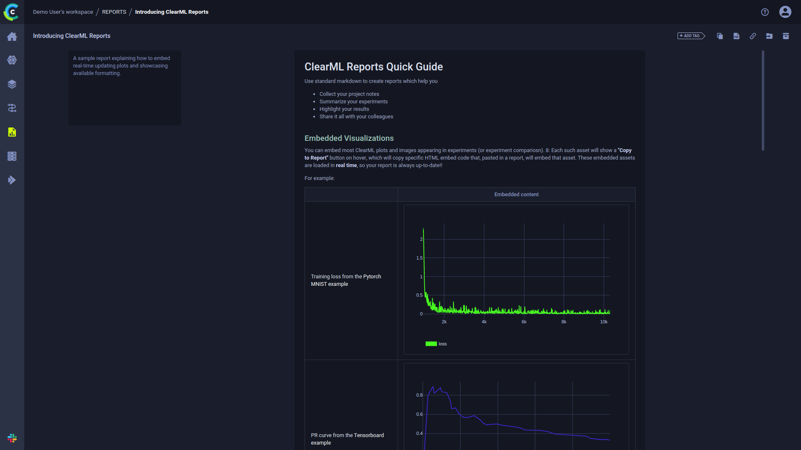Open the user profile menu
The width and height of the screenshot is (801, 450).
pos(785,12)
